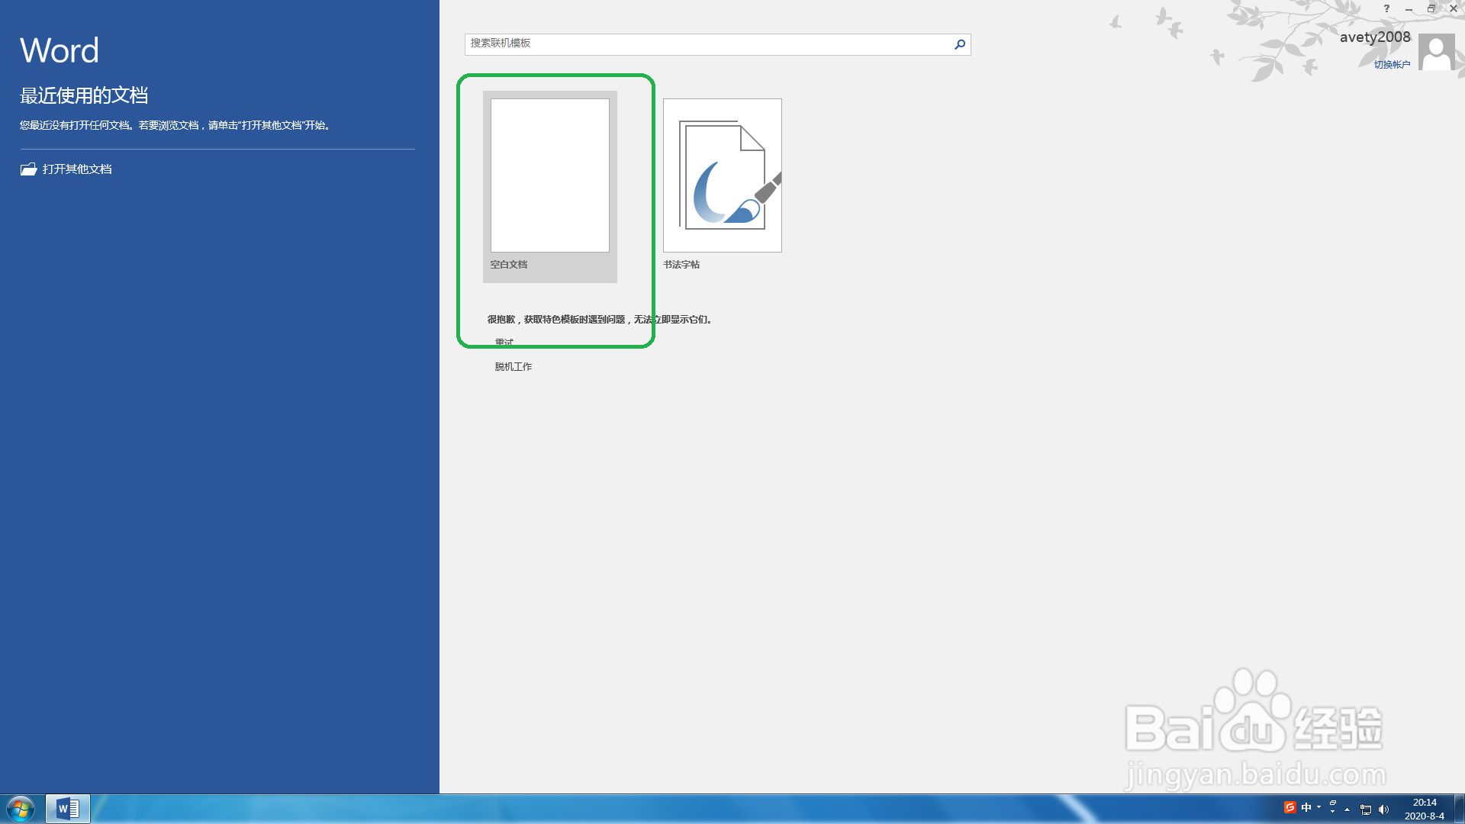Select the 空白文档 blank document template

(549, 187)
